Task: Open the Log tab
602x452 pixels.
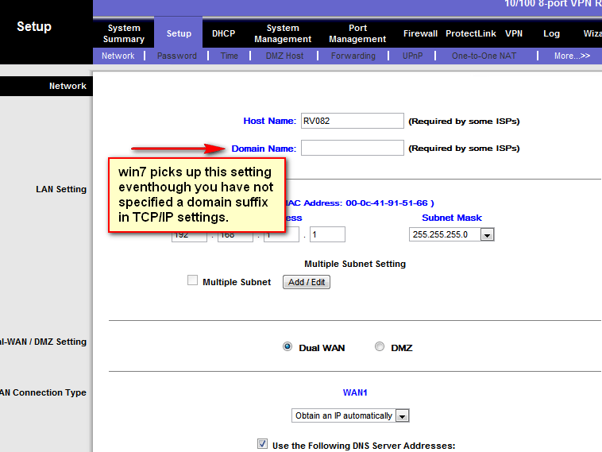Action: point(551,33)
